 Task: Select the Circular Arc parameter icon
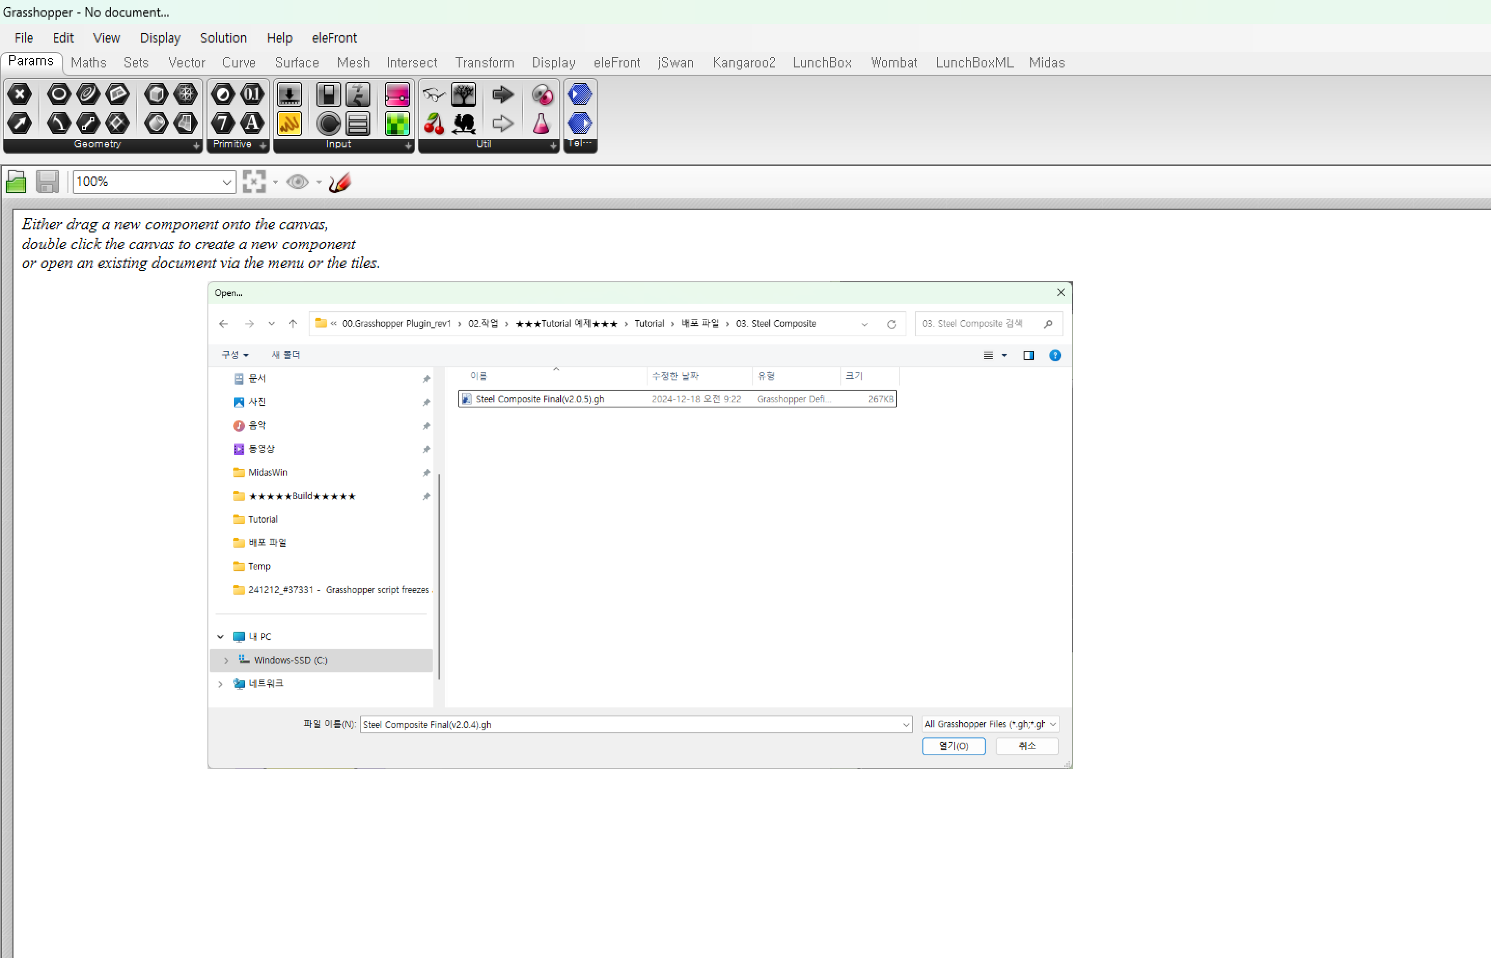coord(59,123)
